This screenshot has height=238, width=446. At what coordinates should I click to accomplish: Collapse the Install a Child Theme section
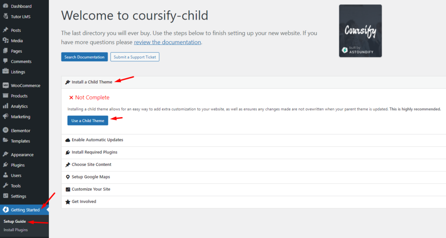click(x=254, y=82)
